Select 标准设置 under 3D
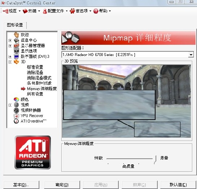Image resolution: width=197 pixels, height=189 pixels. pyautogui.click(x=35, y=67)
